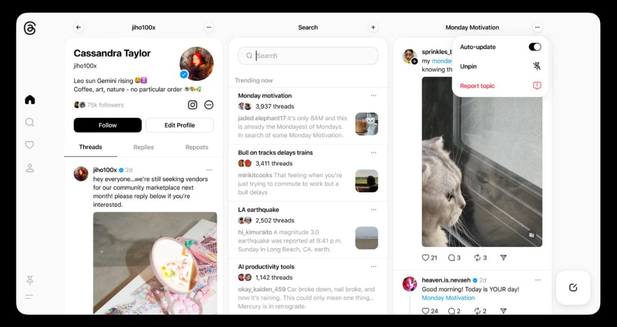Add a column with the plus icon
The height and width of the screenshot is (327, 617).
pos(373,27)
